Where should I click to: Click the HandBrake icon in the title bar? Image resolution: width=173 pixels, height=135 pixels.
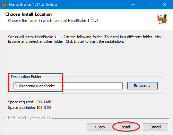click(x=4, y=5)
